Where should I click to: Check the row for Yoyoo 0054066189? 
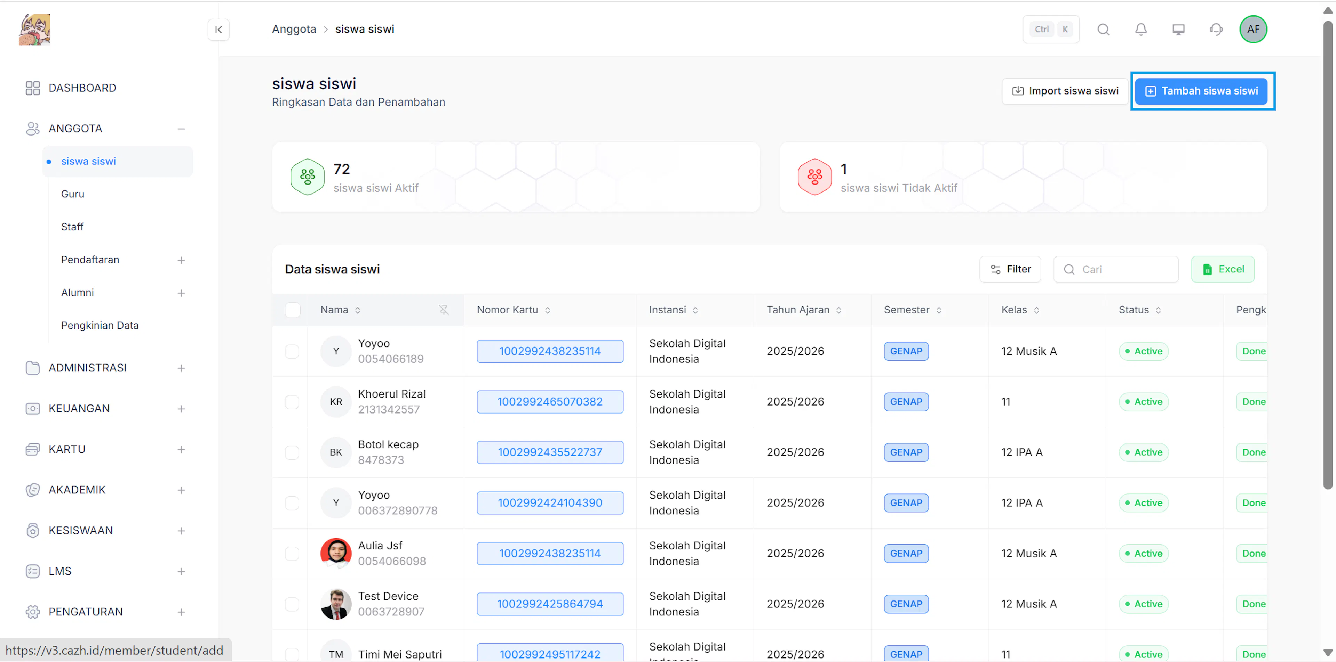[292, 351]
